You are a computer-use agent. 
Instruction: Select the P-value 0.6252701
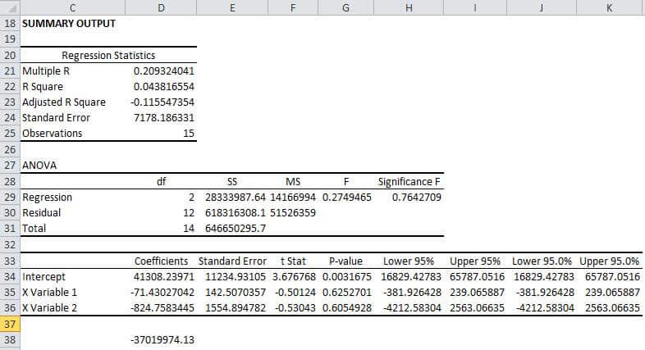346,292
